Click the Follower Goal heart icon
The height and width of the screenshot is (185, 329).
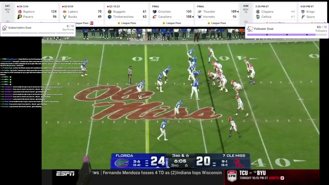click(x=250, y=29)
